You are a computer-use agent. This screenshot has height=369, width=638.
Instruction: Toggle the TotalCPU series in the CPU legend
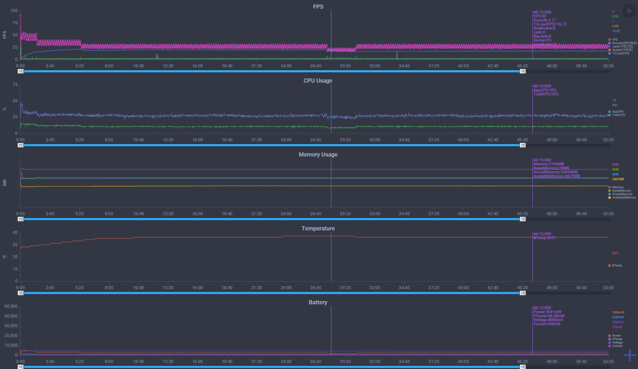pos(616,115)
